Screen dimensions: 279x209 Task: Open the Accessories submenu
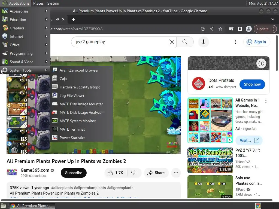pyautogui.click(x=25, y=11)
